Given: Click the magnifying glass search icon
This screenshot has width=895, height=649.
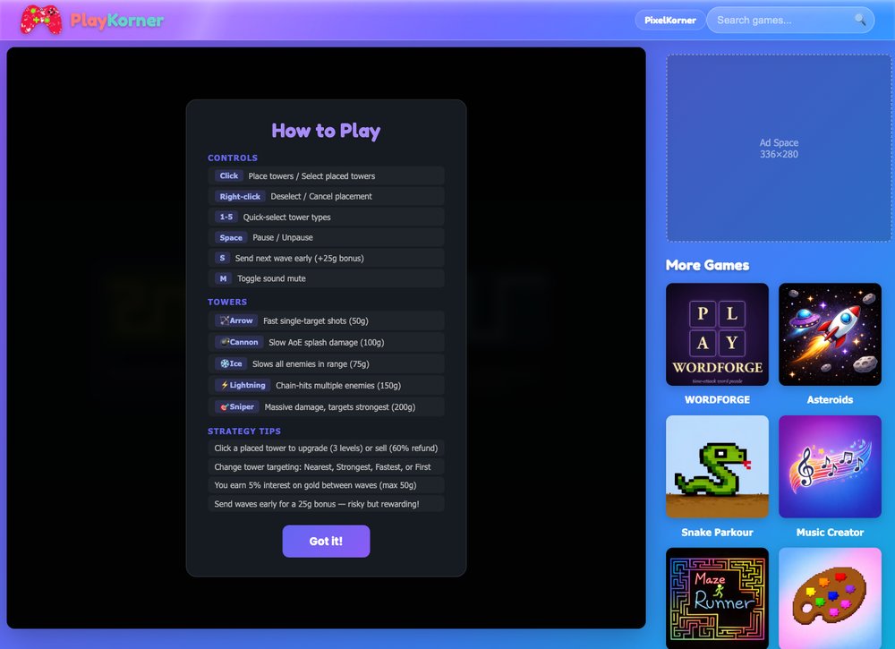Looking at the screenshot, I should 859,20.
